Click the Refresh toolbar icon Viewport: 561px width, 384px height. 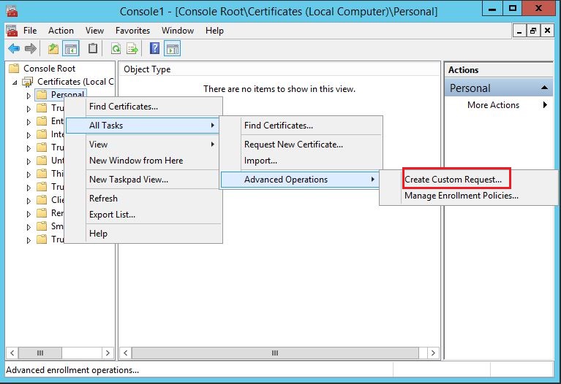[x=116, y=49]
